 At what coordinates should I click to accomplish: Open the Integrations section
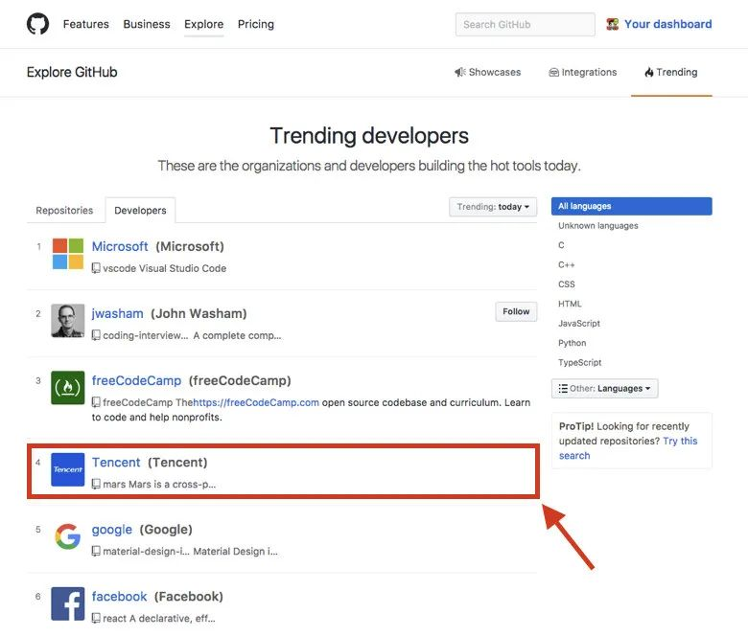(582, 72)
